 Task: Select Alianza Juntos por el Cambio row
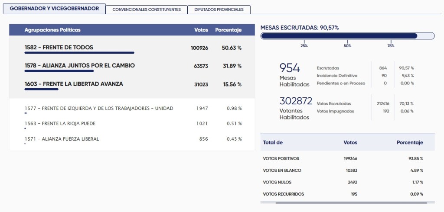[132, 66]
